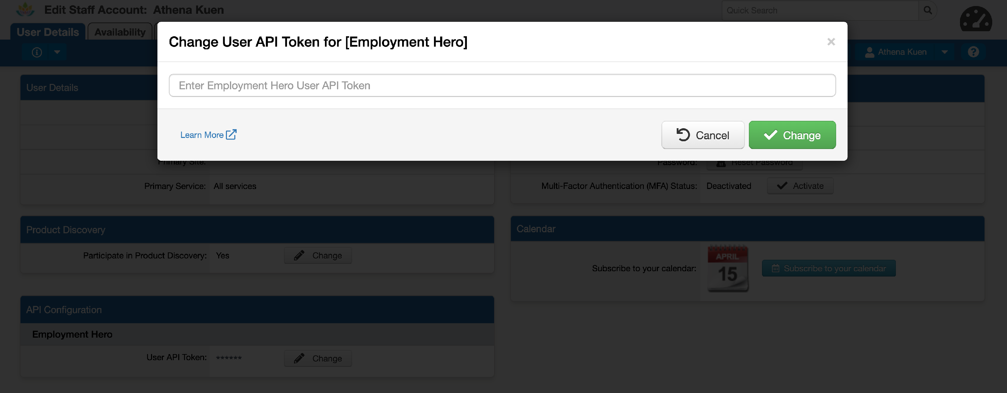
Task: Open the dashboard gauge icon
Action: pyautogui.click(x=975, y=19)
